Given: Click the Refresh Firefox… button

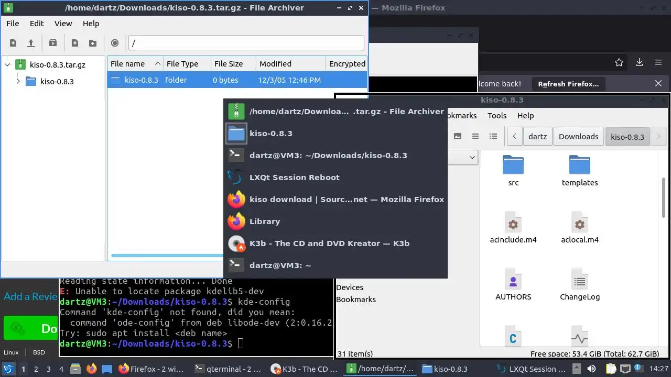Looking at the screenshot, I should [x=568, y=84].
